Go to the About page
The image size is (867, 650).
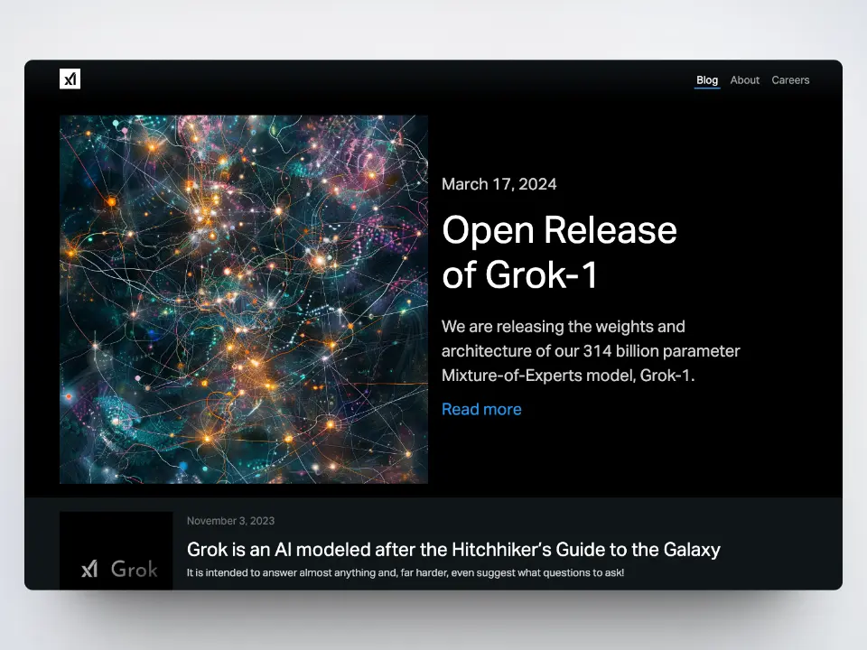click(744, 79)
